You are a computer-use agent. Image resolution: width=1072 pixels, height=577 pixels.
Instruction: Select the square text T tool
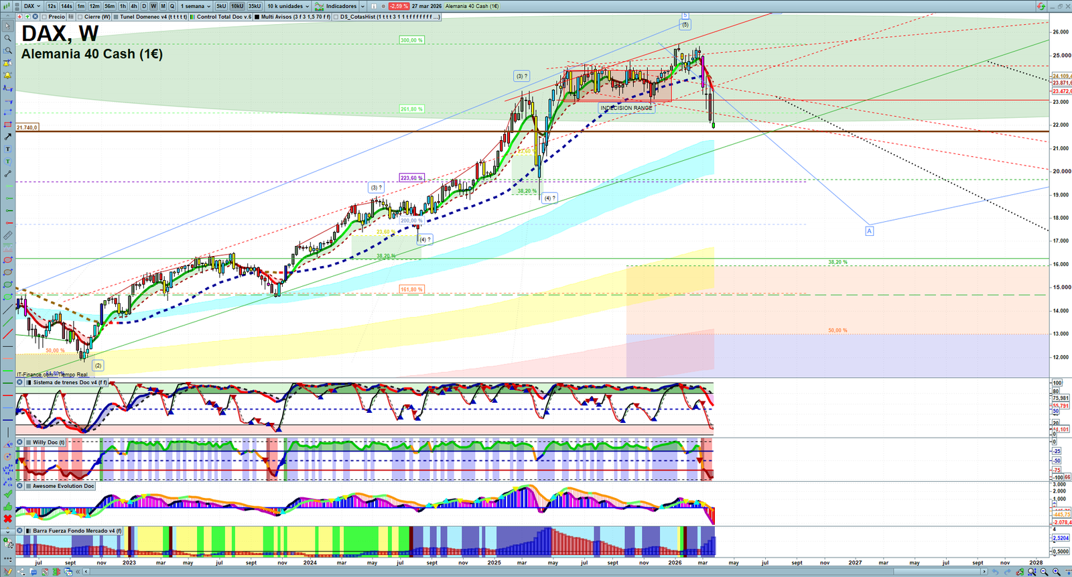7,149
